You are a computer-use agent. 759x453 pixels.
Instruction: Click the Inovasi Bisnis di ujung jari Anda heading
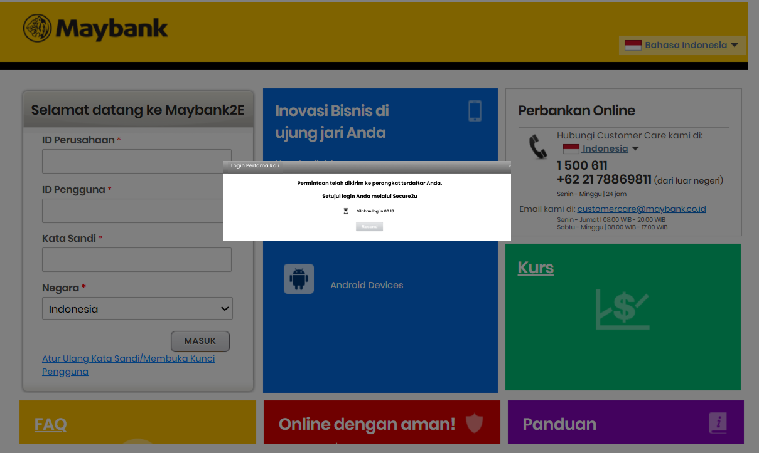pos(332,122)
